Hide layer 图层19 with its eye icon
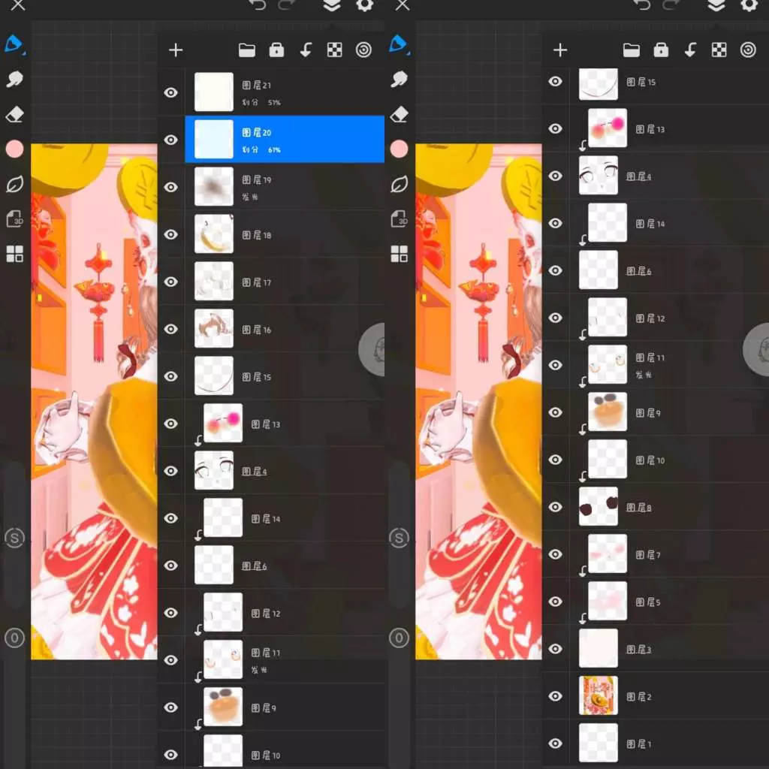Screen dimensions: 769x769 click(x=170, y=187)
